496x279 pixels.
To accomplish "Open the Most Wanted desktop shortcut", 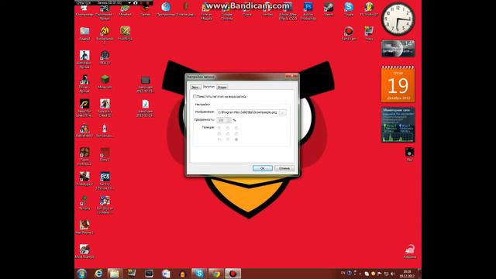I will tap(84, 251).
